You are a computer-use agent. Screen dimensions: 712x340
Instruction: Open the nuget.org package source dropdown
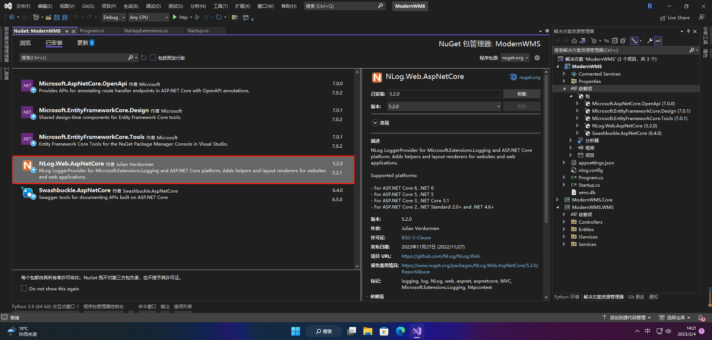pyautogui.click(x=515, y=58)
